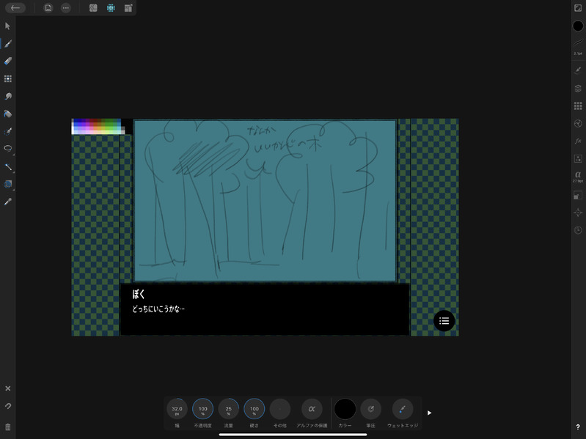Click the trash delete icon
The height and width of the screenshot is (439, 586).
point(8,427)
